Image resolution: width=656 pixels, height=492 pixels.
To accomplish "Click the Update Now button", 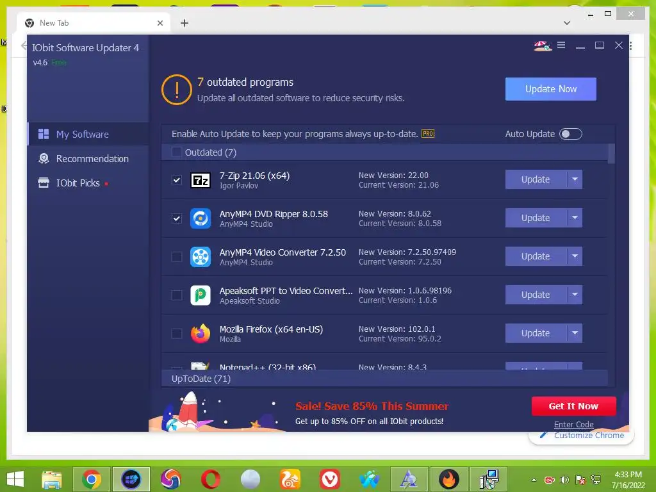I will (550, 89).
